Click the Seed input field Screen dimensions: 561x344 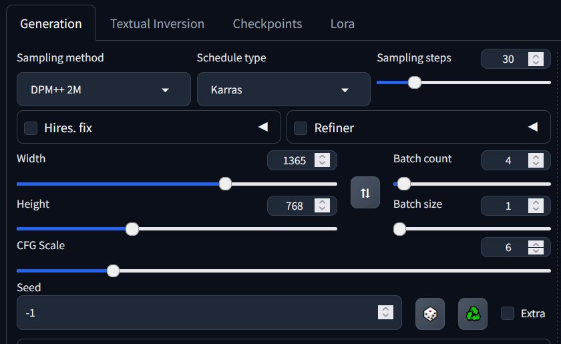click(200, 313)
